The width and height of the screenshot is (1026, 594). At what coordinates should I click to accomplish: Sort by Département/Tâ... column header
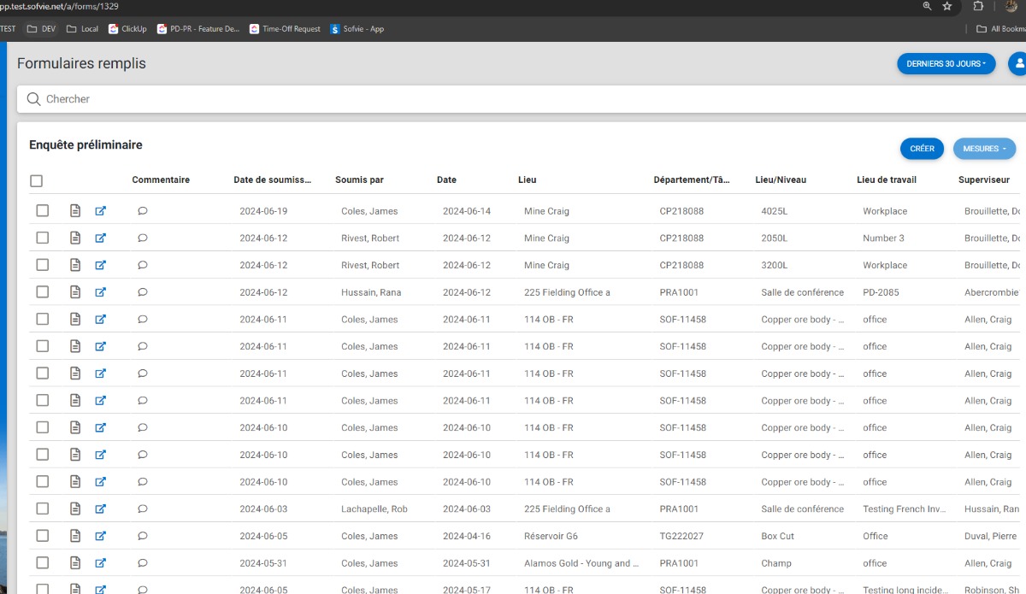[692, 180]
